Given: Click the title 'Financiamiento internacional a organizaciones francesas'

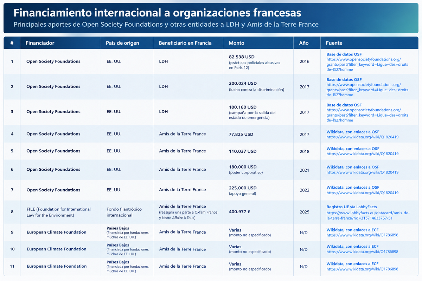Looking at the screenshot, I should 158,13.
